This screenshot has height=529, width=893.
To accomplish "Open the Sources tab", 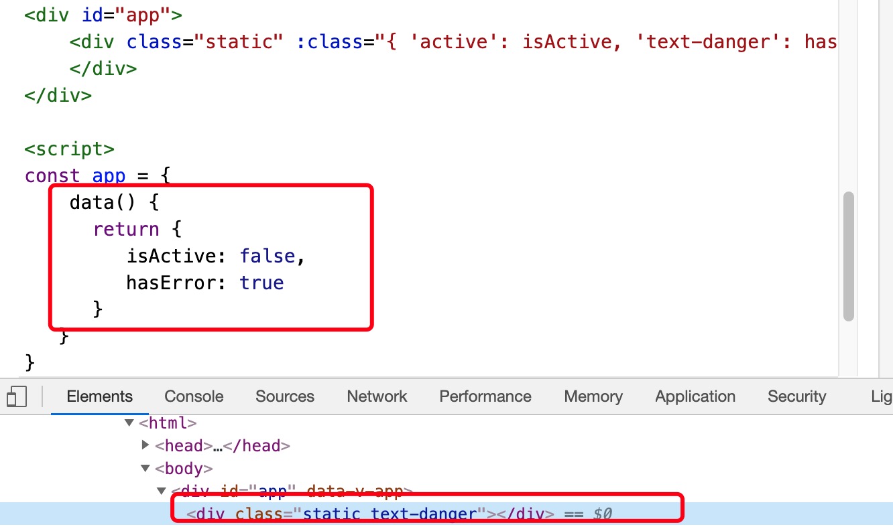I will pyautogui.click(x=284, y=396).
